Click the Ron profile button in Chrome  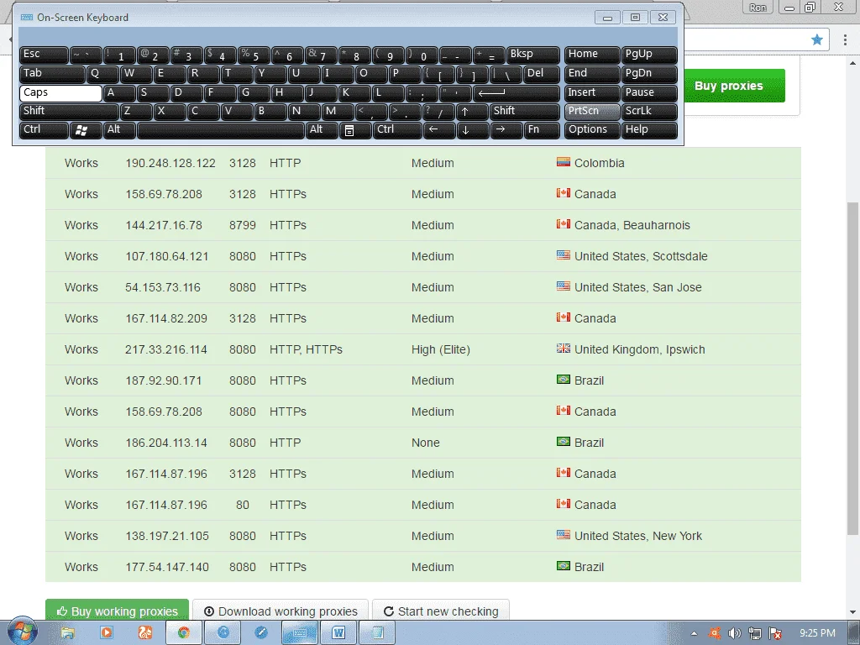pyautogui.click(x=758, y=7)
